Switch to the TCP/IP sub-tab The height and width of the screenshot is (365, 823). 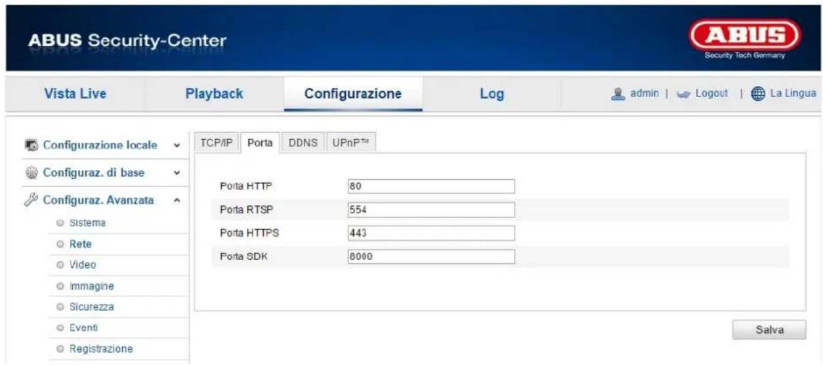(217, 144)
